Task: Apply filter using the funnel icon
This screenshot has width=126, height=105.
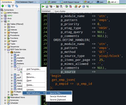Action: click(13, 6)
